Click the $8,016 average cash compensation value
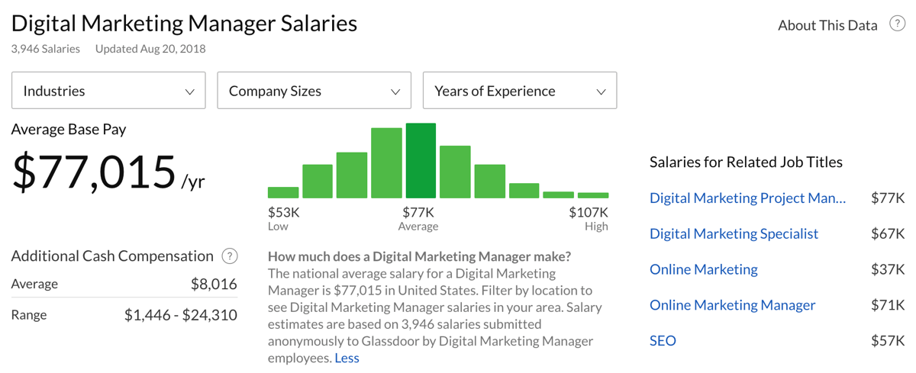 [x=214, y=285]
